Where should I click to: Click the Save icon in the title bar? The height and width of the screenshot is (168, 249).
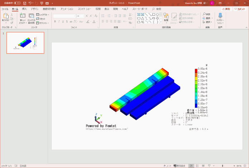[25, 3]
